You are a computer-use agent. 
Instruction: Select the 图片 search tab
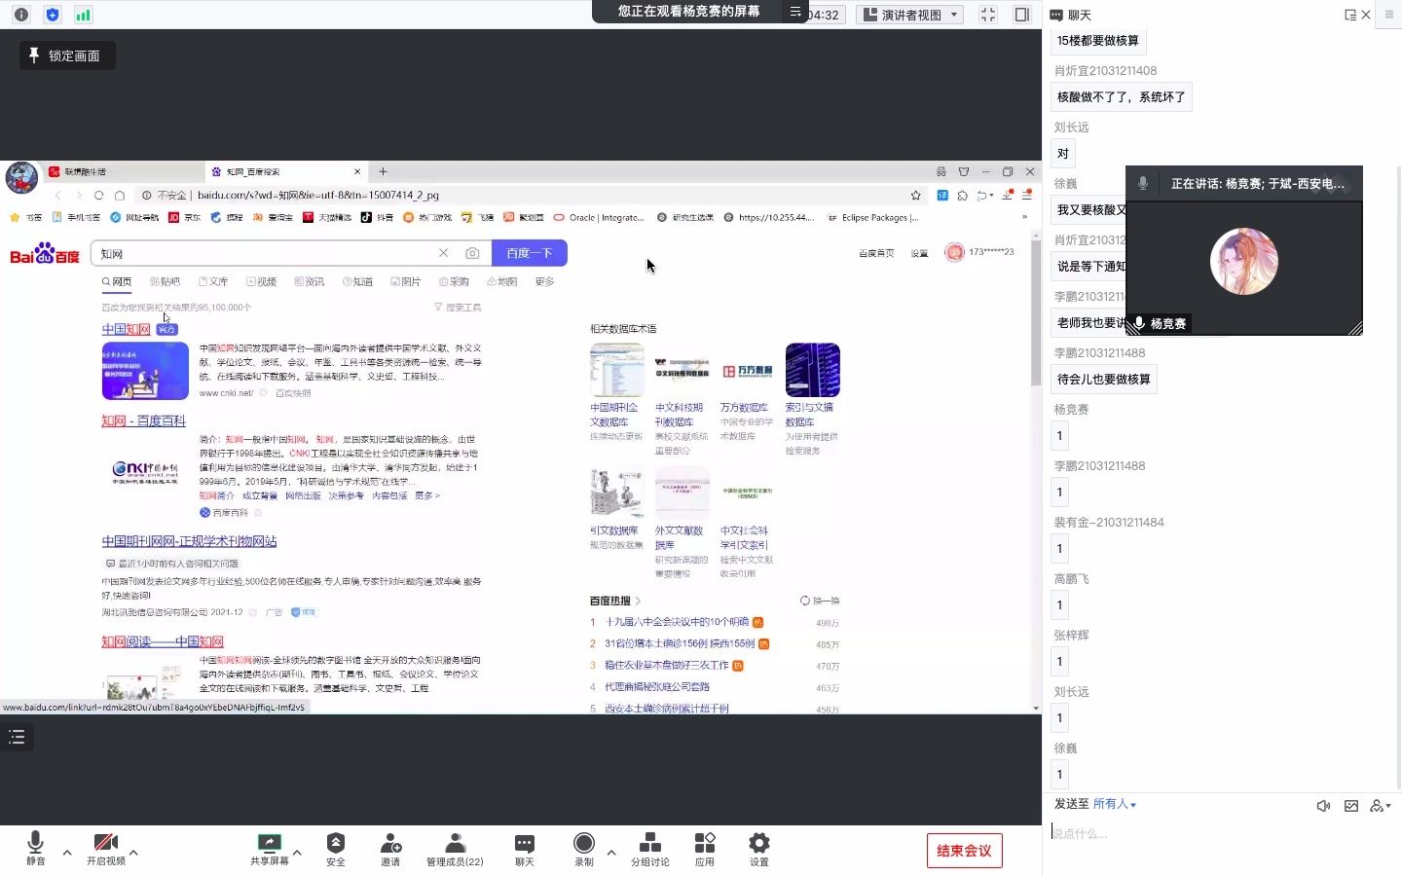pyautogui.click(x=406, y=281)
